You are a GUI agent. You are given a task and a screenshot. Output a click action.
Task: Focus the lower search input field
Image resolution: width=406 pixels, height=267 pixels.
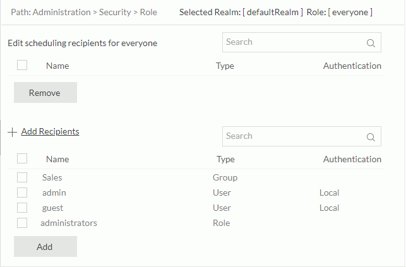point(294,136)
